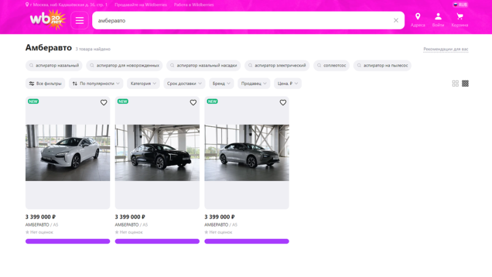Click the white car price 3 399 000 ₽

(x=41, y=217)
